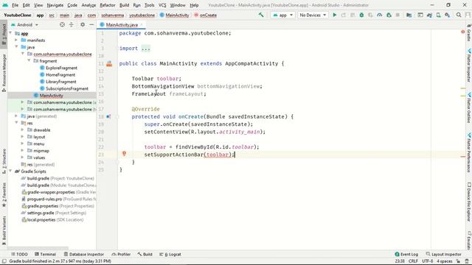This screenshot has height=265, width=472.
Task: Open the Layout Inspector
Action: (444, 254)
